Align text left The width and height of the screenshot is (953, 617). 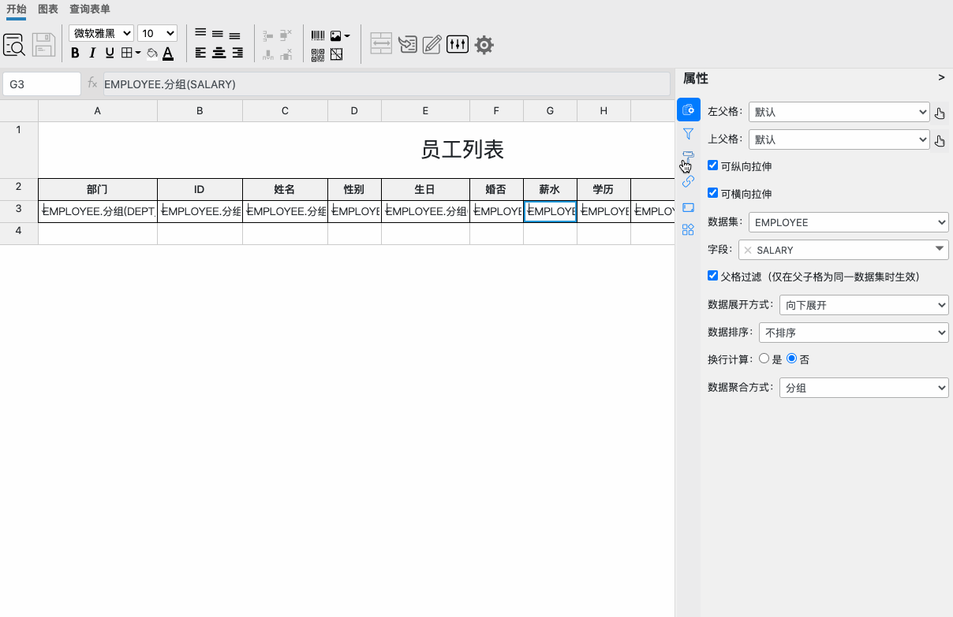pyautogui.click(x=200, y=54)
